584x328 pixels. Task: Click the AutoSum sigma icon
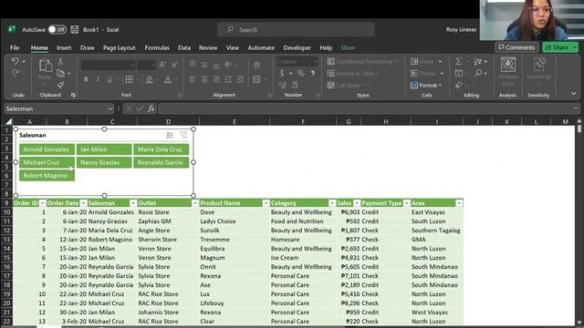[458, 61]
